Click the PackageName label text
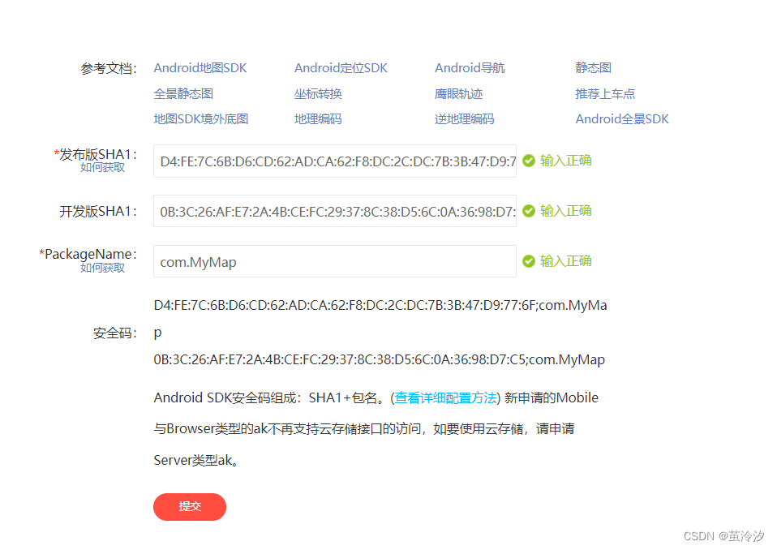777x550 pixels. pyautogui.click(x=91, y=254)
